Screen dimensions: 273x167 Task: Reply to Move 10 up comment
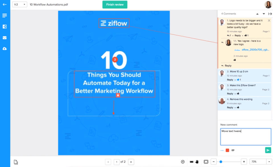point(230,80)
